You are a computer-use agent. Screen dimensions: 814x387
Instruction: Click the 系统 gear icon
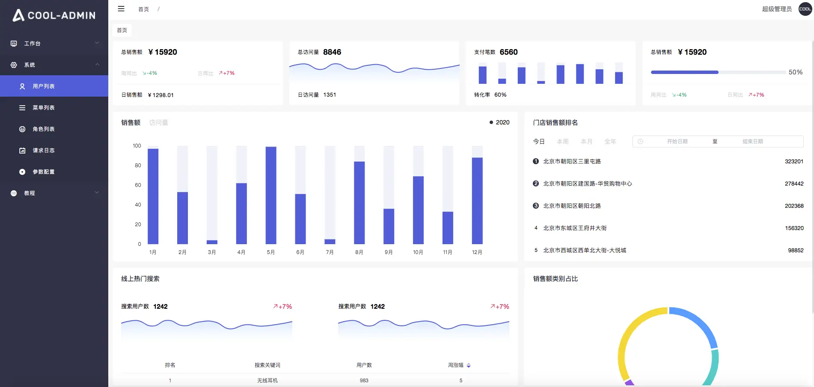pos(14,65)
